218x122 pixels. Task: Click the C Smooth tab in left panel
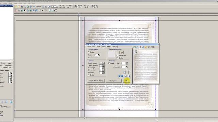pyautogui.click(x=4, y=67)
